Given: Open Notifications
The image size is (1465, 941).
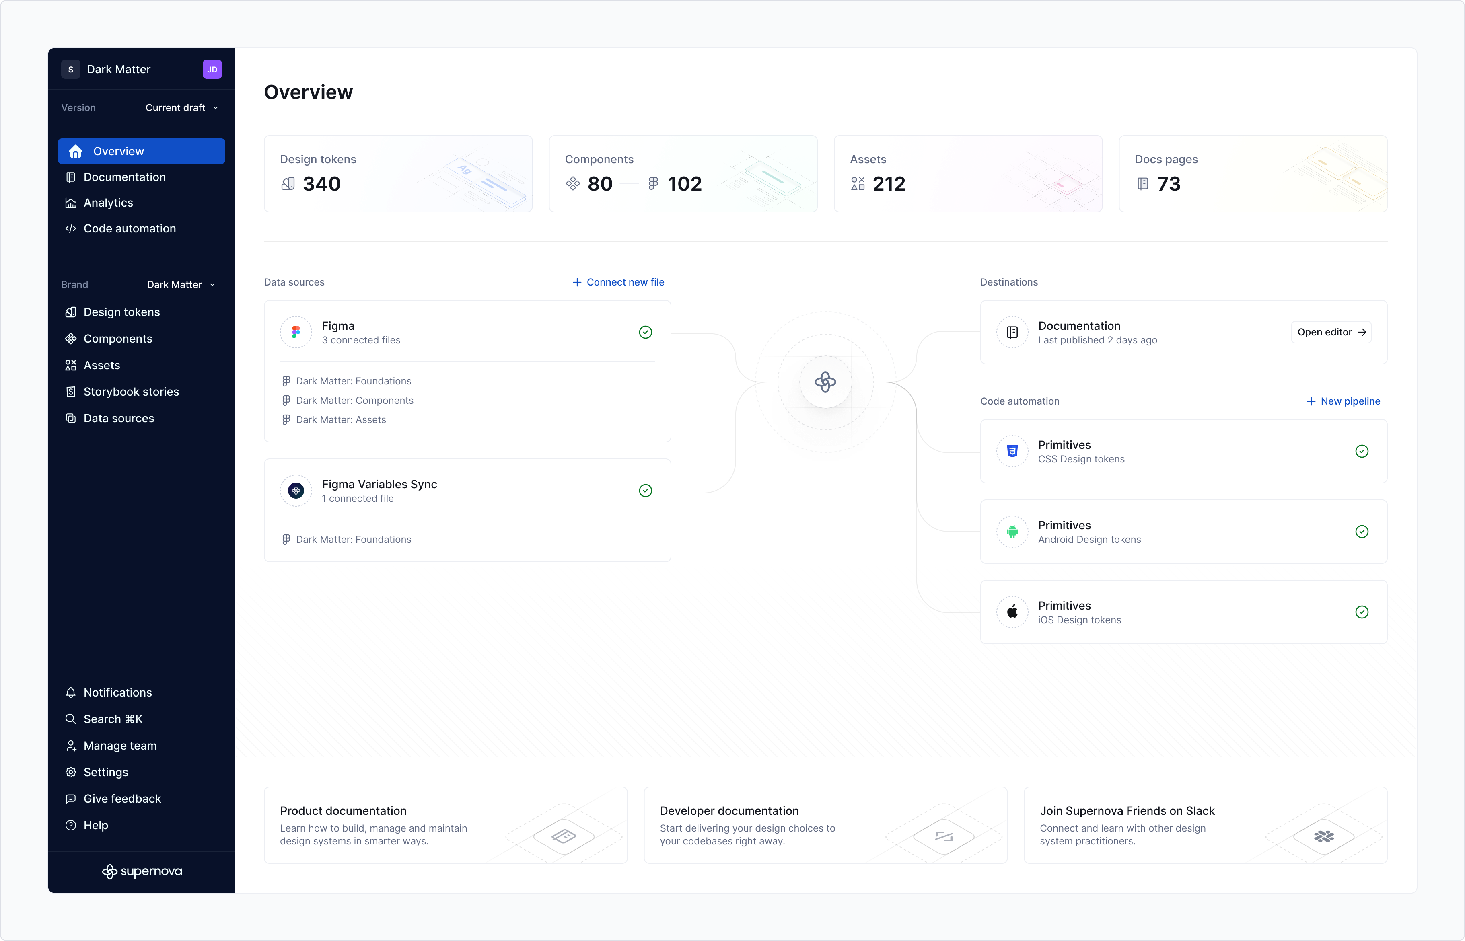Looking at the screenshot, I should click(117, 692).
